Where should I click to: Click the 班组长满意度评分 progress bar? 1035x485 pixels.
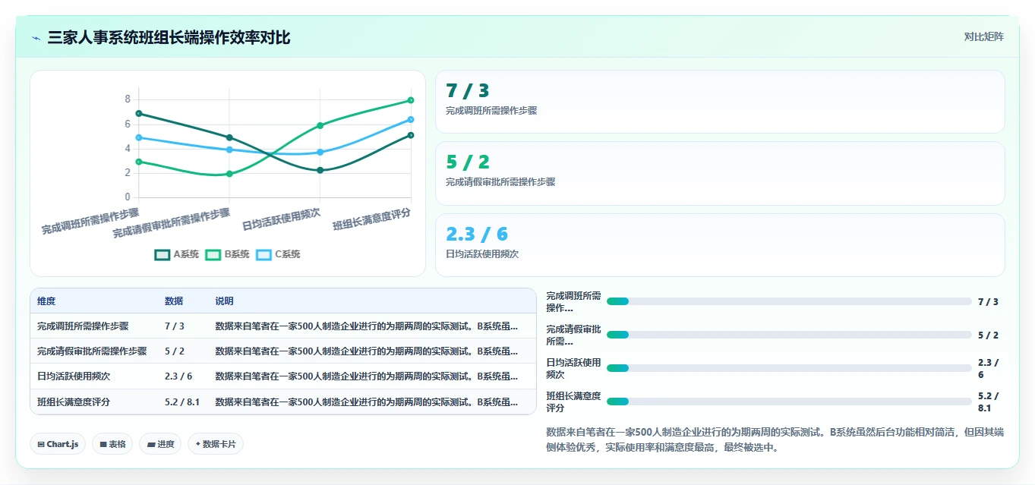pos(789,402)
